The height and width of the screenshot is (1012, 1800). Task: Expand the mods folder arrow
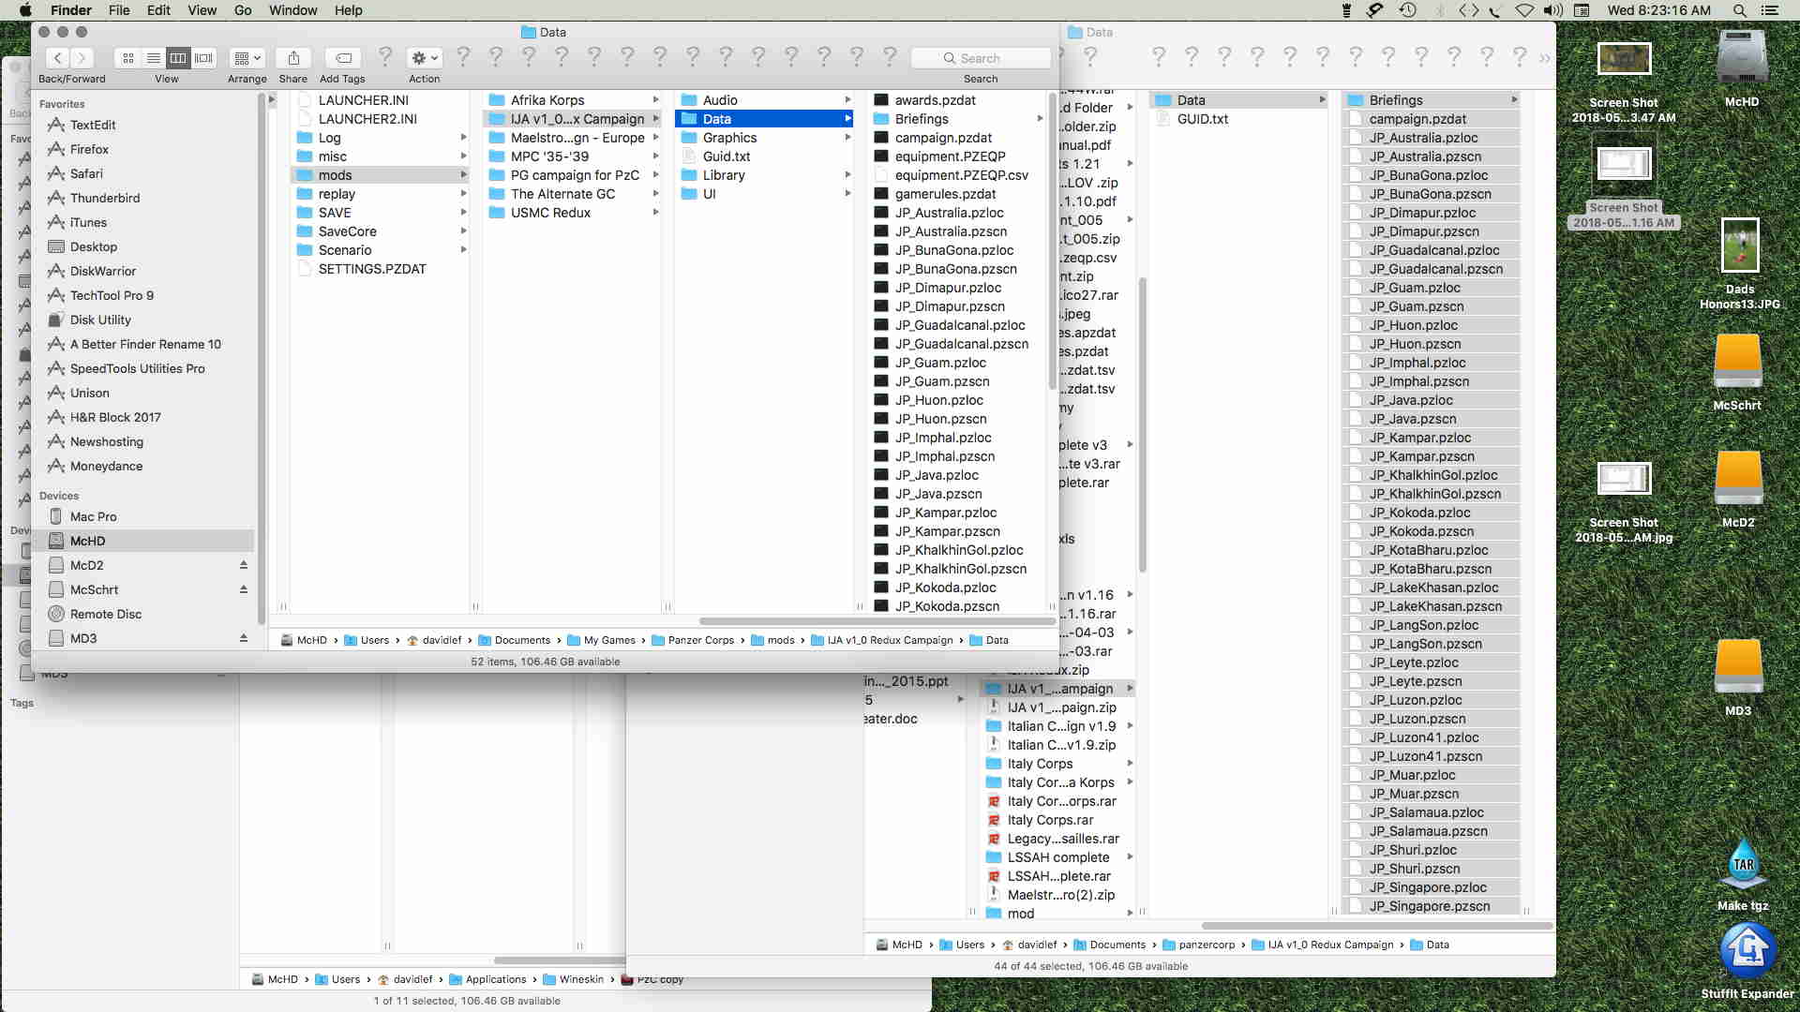click(463, 175)
